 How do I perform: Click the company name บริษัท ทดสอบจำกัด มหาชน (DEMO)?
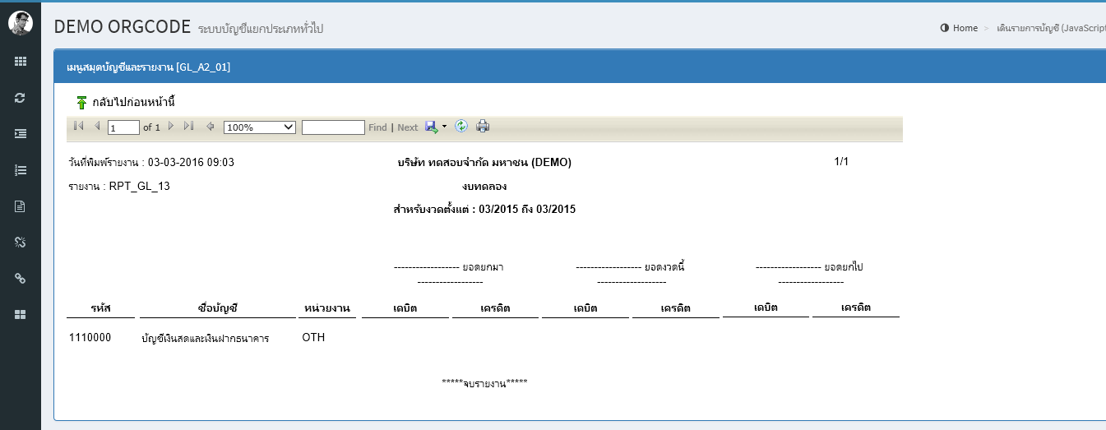coord(484,163)
